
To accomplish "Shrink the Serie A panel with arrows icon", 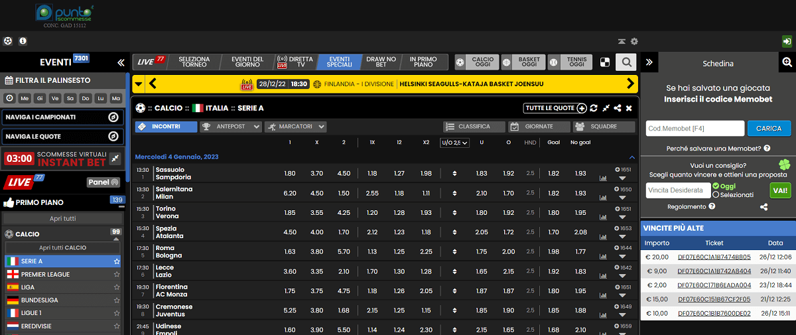I will tap(606, 108).
